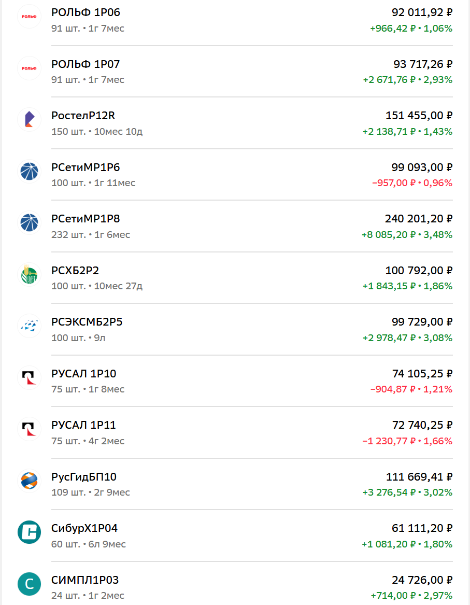Click the 111 669,41 ₽ value of РусГидБП10
The image size is (470, 605).
tap(419, 477)
